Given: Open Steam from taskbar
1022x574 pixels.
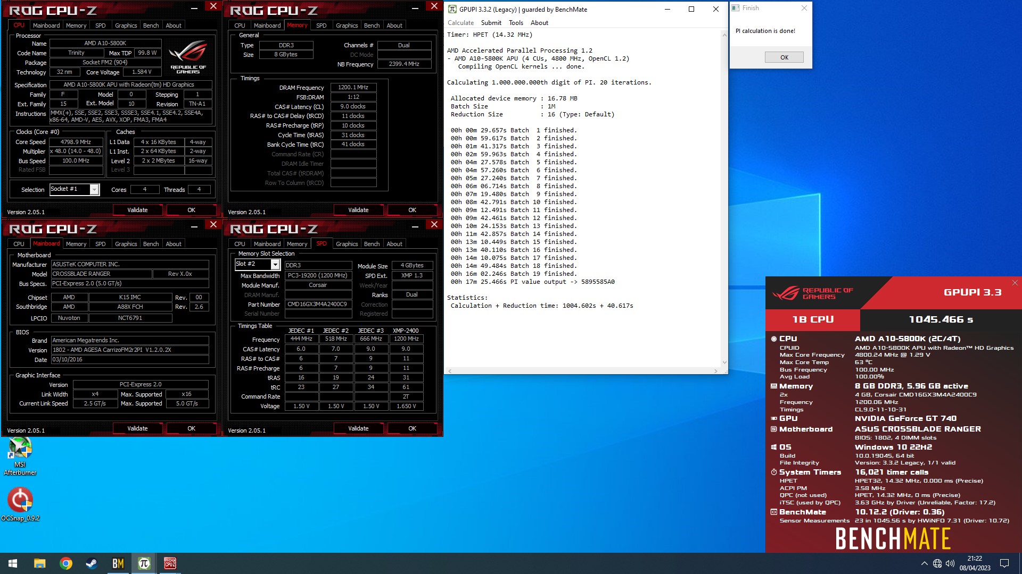Looking at the screenshot, I should coord(92,563).
